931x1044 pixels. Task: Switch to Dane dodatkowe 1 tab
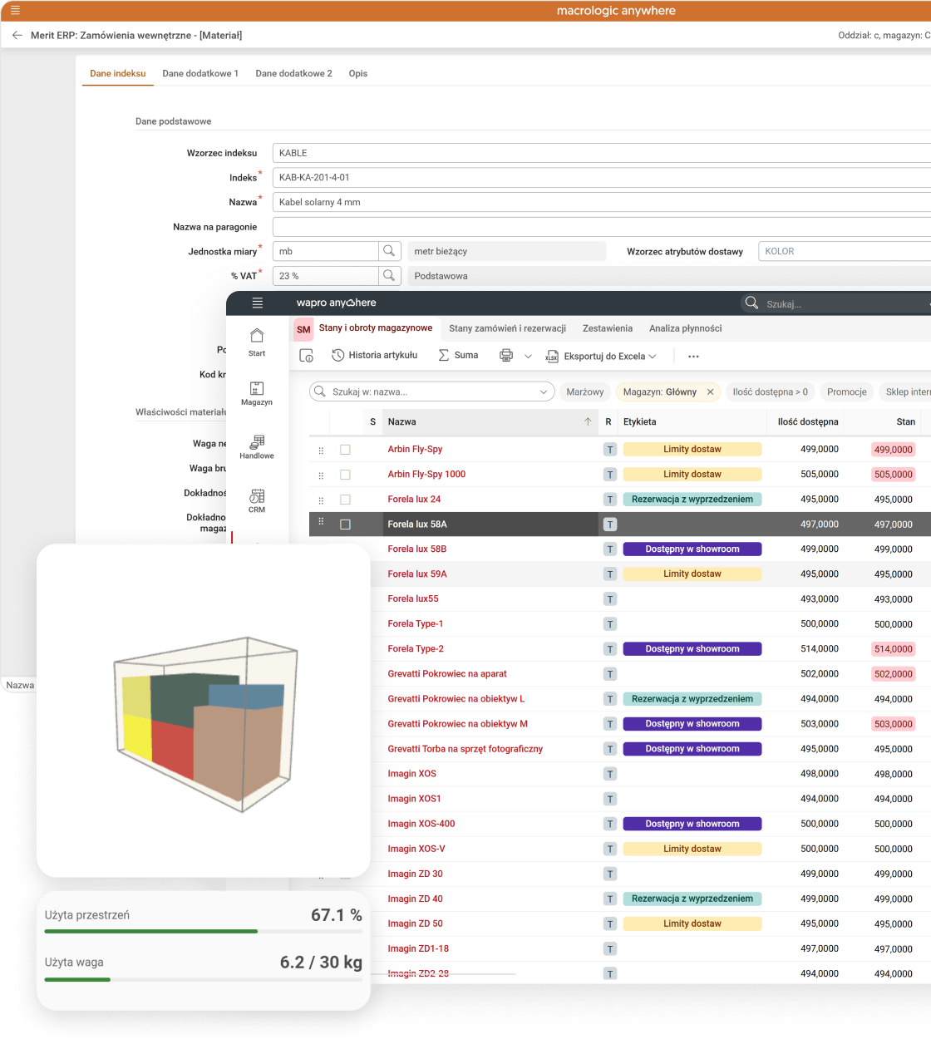pos(200,73)
